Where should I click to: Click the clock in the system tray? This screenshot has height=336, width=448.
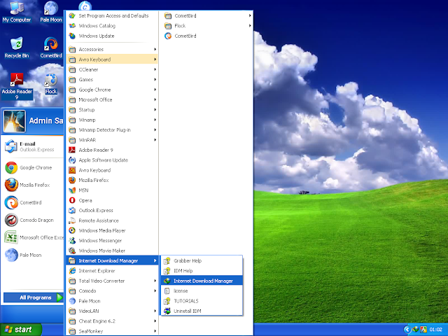[x=435, y=329]
